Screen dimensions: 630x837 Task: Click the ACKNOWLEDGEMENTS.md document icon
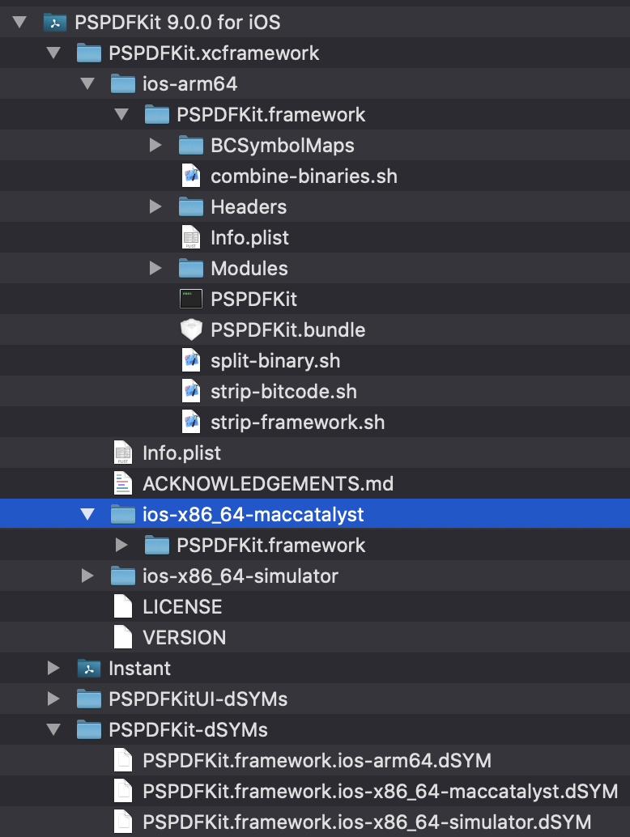click(123, 483)
